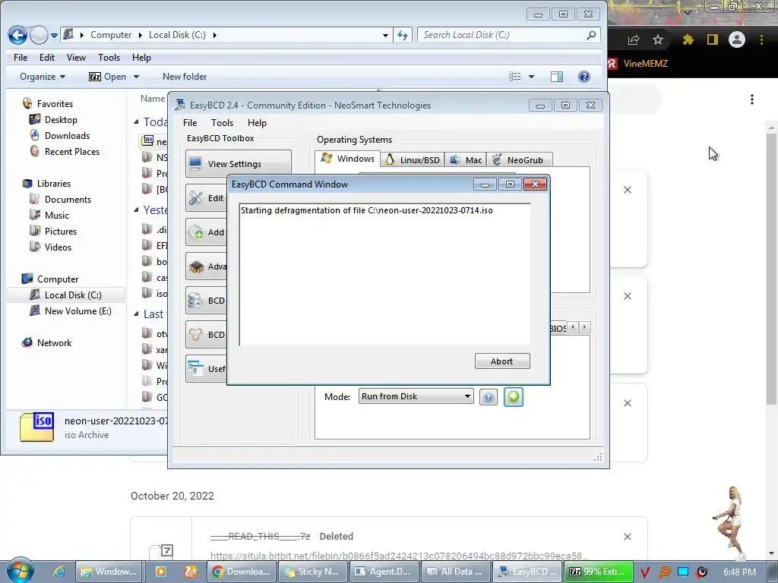
Task: Open recent locations arrow beside navigation buttons
Action: coord(54,35)
